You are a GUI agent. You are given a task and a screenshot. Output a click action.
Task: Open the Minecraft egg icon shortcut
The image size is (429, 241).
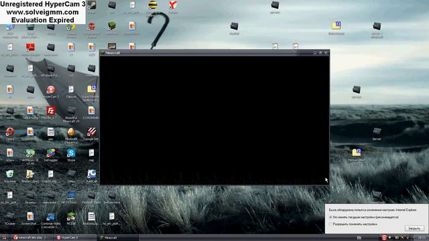pos(71,132)
